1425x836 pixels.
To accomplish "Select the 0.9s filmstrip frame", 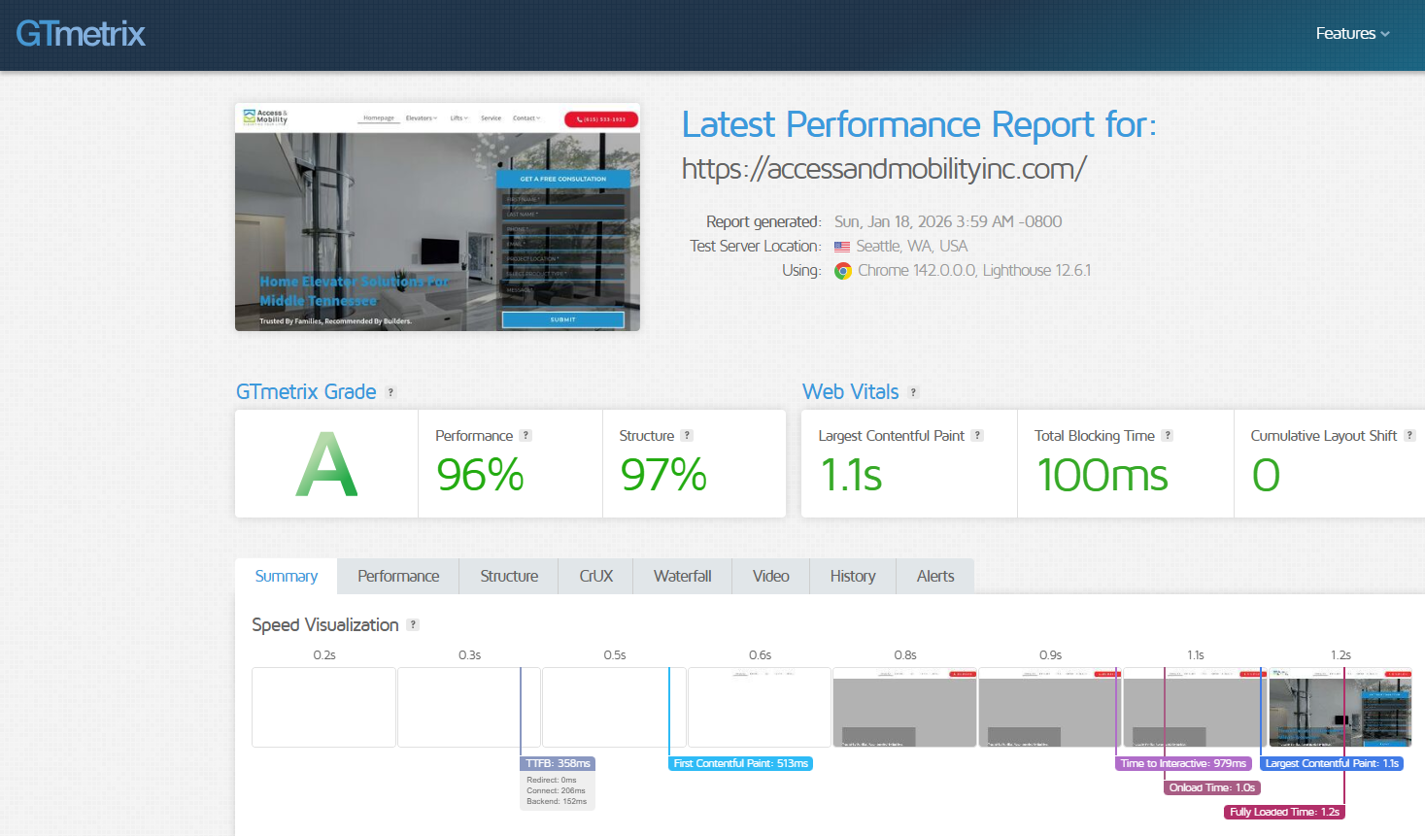I will 1050,708.
